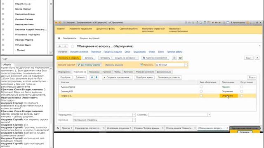Click the Карточка мероприятия button
The height and width of the screenshot is (148, 264).
click(155, 58)
